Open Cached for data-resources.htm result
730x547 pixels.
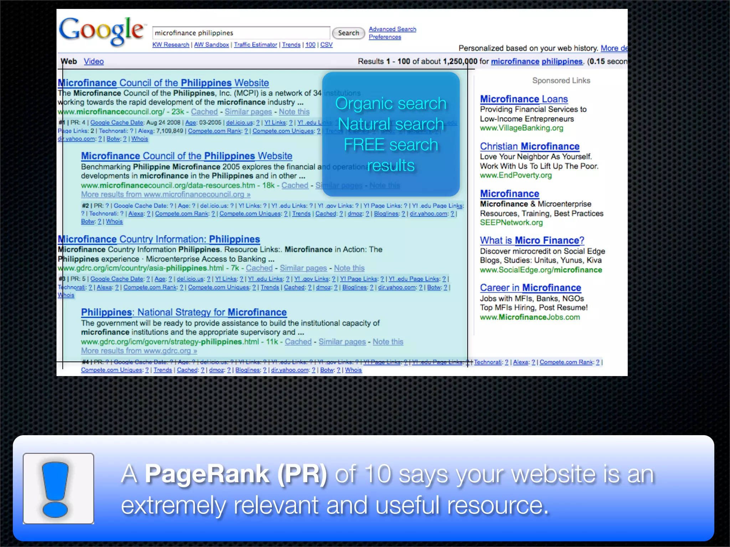(295, 185)
